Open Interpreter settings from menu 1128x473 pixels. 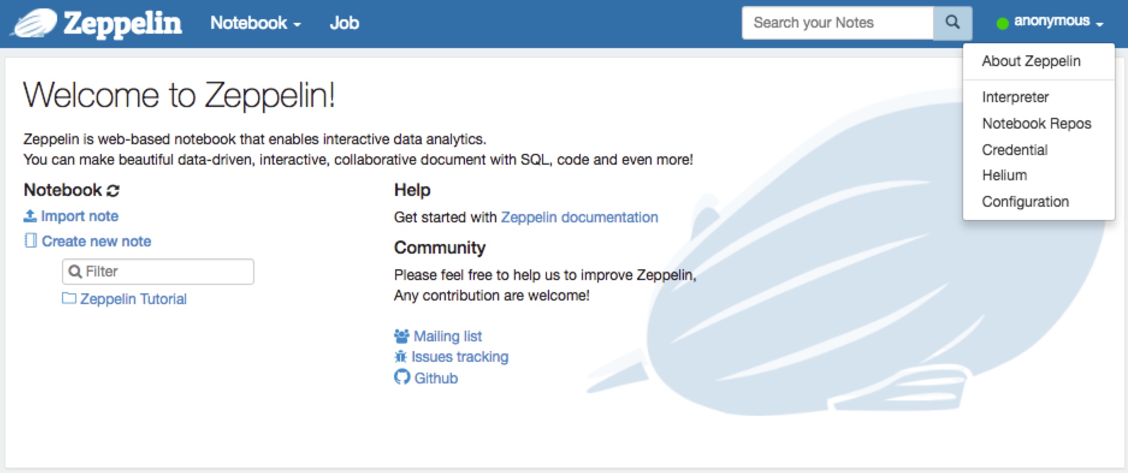[1015, 97]
